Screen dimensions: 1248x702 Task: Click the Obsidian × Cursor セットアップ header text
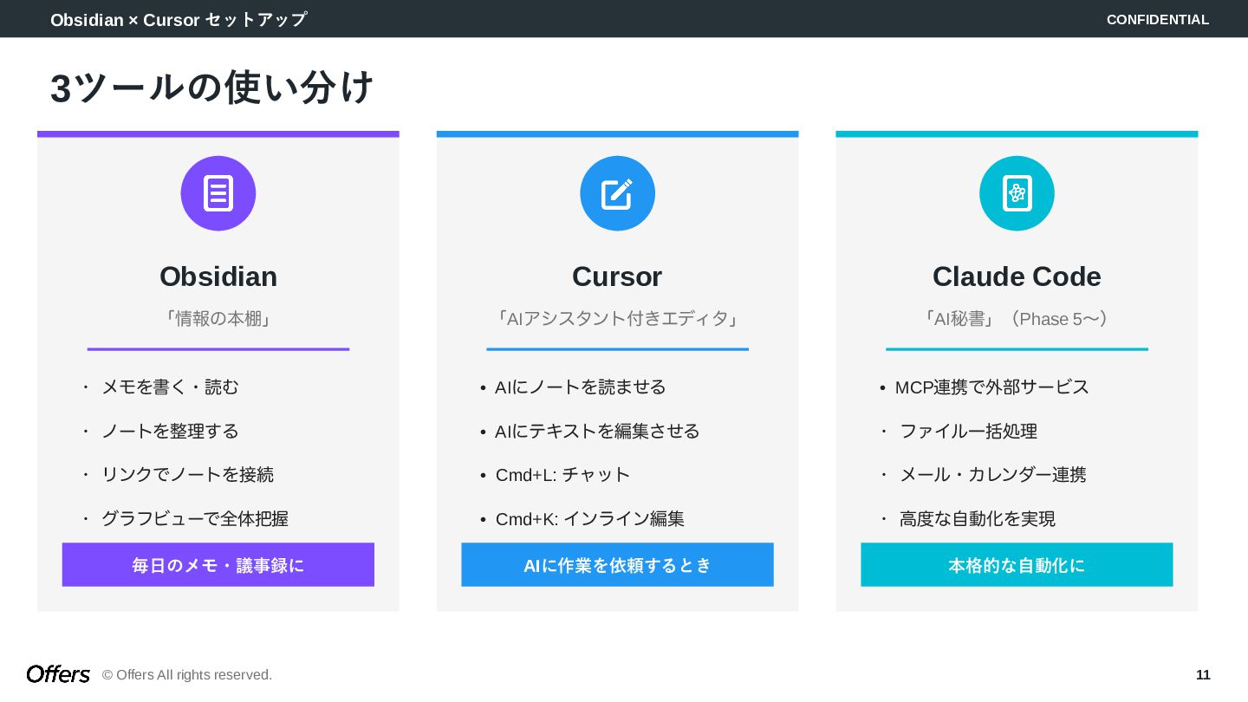(x=179, y=19)
